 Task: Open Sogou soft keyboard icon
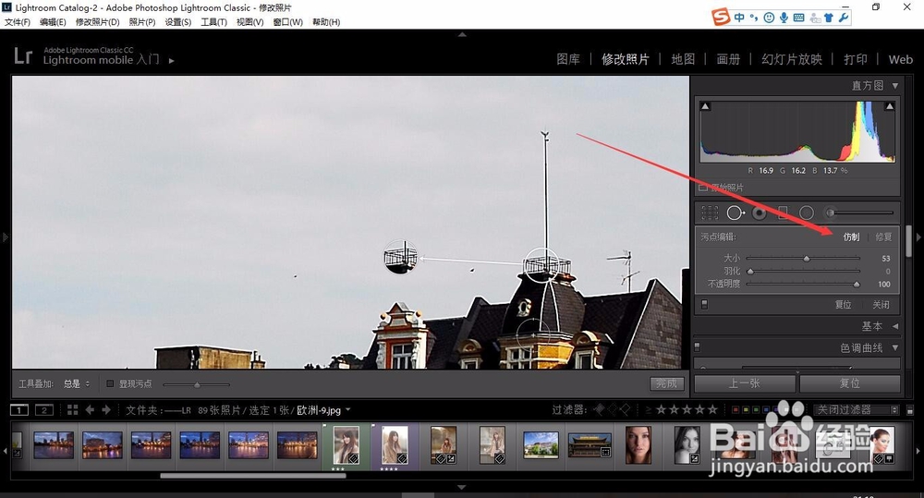point(799,18)
